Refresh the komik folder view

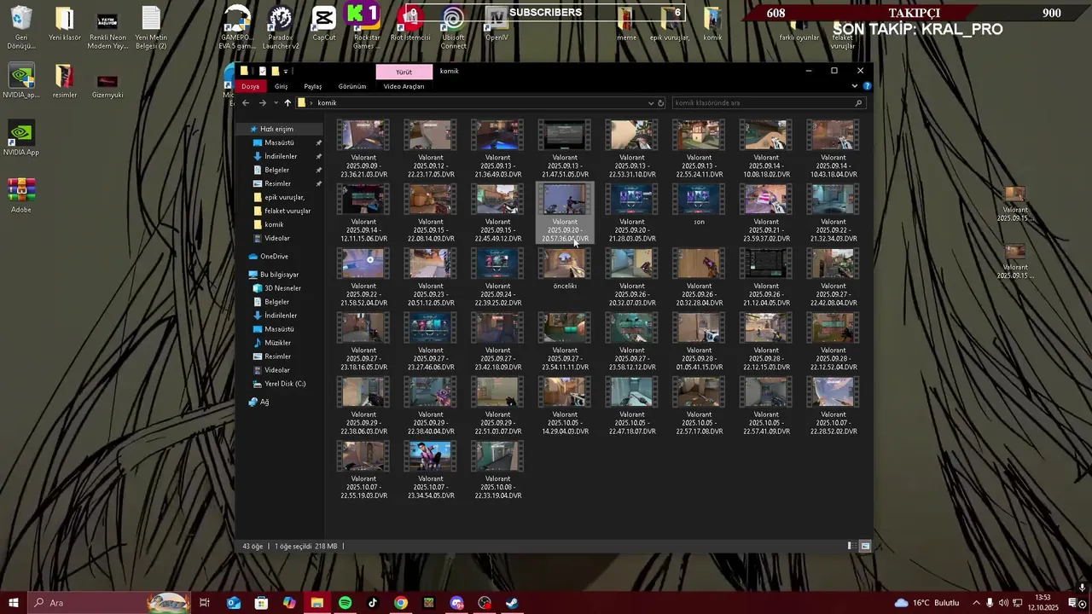[x=660, y=103]
